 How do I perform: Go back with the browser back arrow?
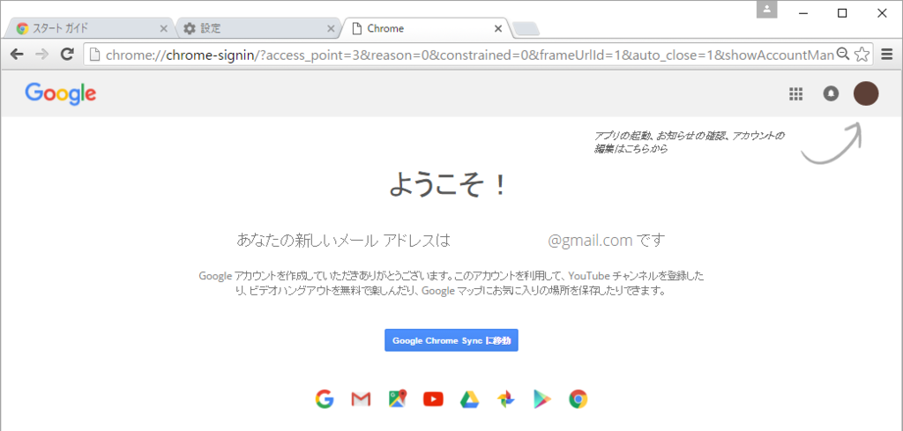(x=18, y=54)
